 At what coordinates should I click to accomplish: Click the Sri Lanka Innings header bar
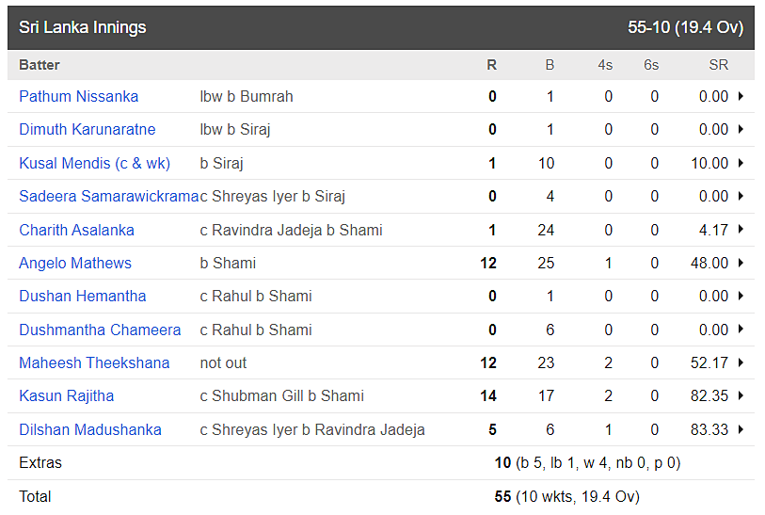(381, 27)
